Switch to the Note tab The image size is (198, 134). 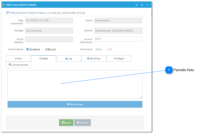click(x=44, y=58)
